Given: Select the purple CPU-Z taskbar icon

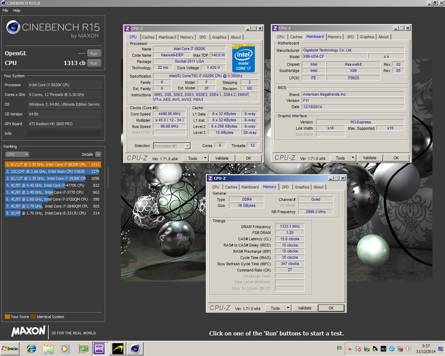Looking at the screenshot, I should pos(99,349).
